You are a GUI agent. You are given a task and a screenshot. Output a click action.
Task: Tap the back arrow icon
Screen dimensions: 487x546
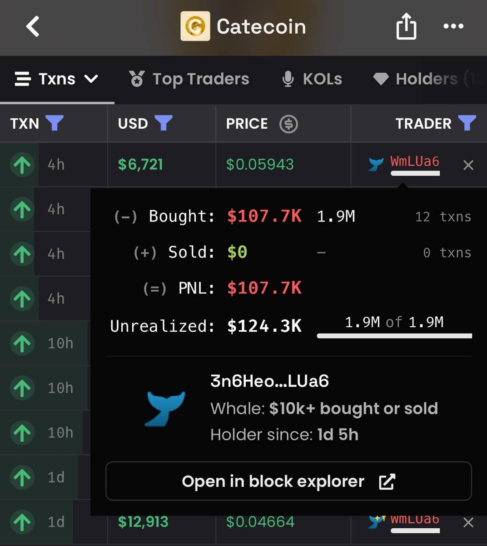[33, 26]
